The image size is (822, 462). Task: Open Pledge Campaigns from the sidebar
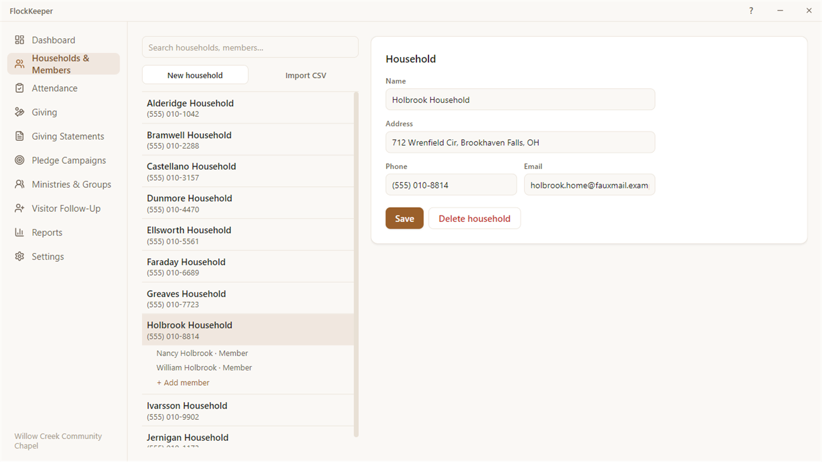(x=63, y=160)
